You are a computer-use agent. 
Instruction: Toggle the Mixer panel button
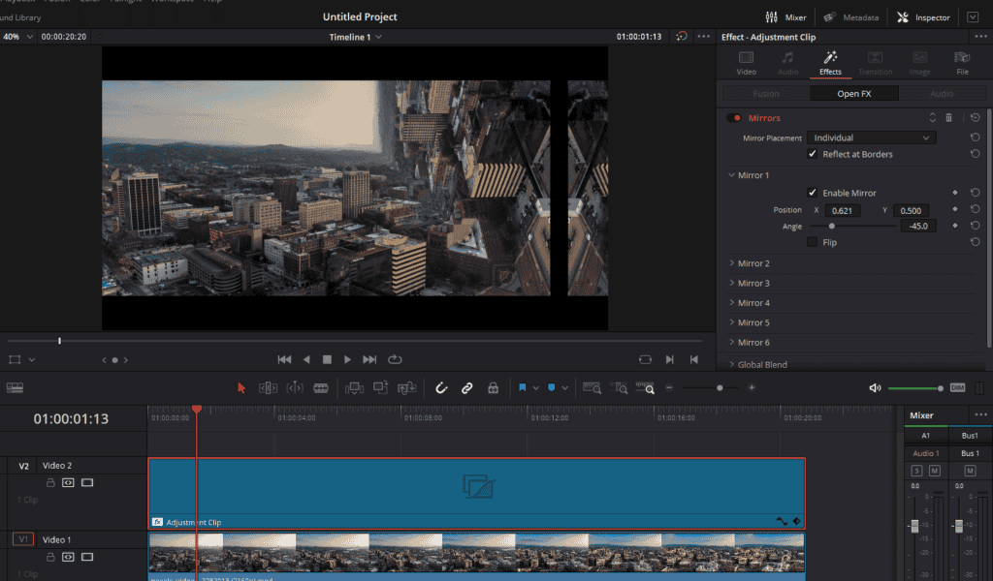(x=785, y=17)
